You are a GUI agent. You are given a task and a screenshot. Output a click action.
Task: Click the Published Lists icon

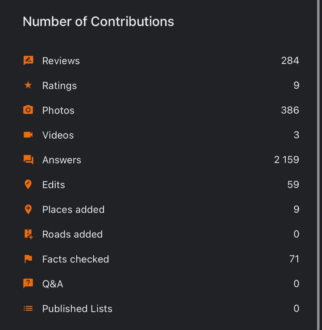(28, 309)
